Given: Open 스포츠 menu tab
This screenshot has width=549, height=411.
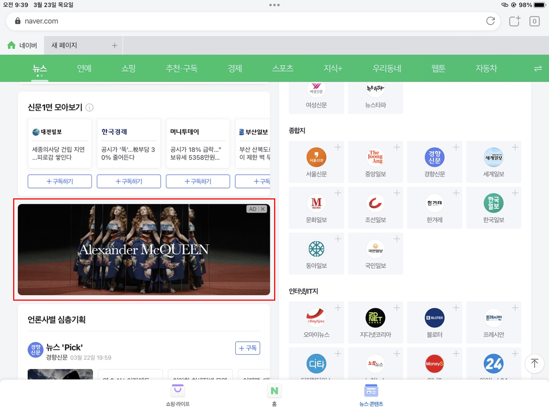Looking at the screenshot, I should [x=283, y=68].
